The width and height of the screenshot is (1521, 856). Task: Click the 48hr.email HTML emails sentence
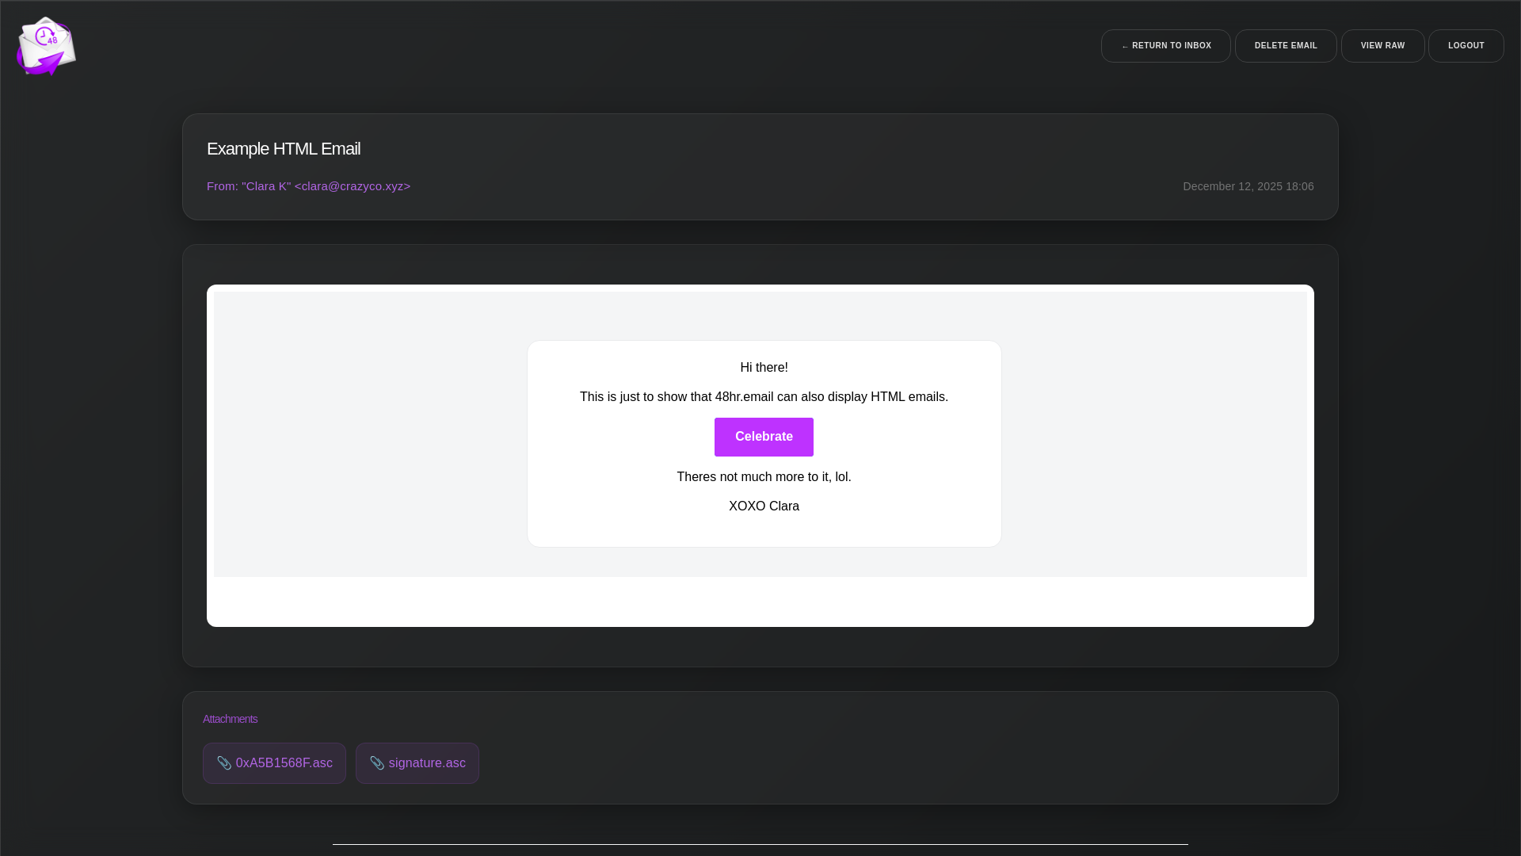click(x=764, y=397)
